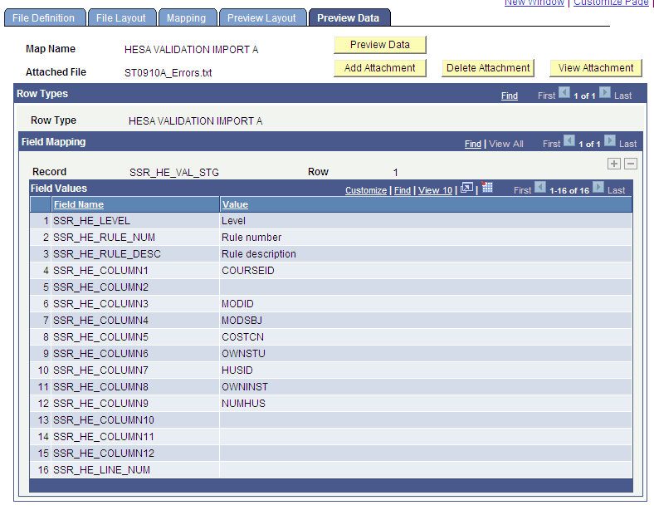Click previous arrow in Row Types header

click(564, 92)
